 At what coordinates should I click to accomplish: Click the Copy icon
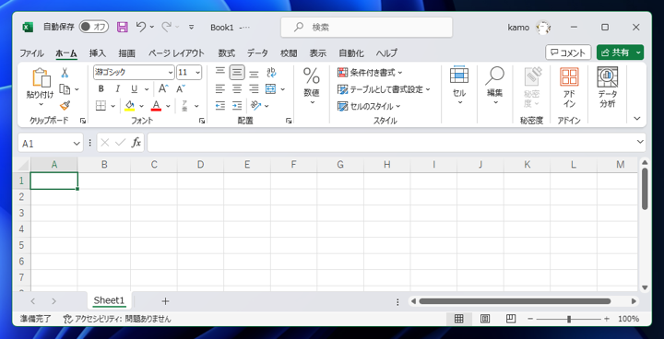[65, 89]
